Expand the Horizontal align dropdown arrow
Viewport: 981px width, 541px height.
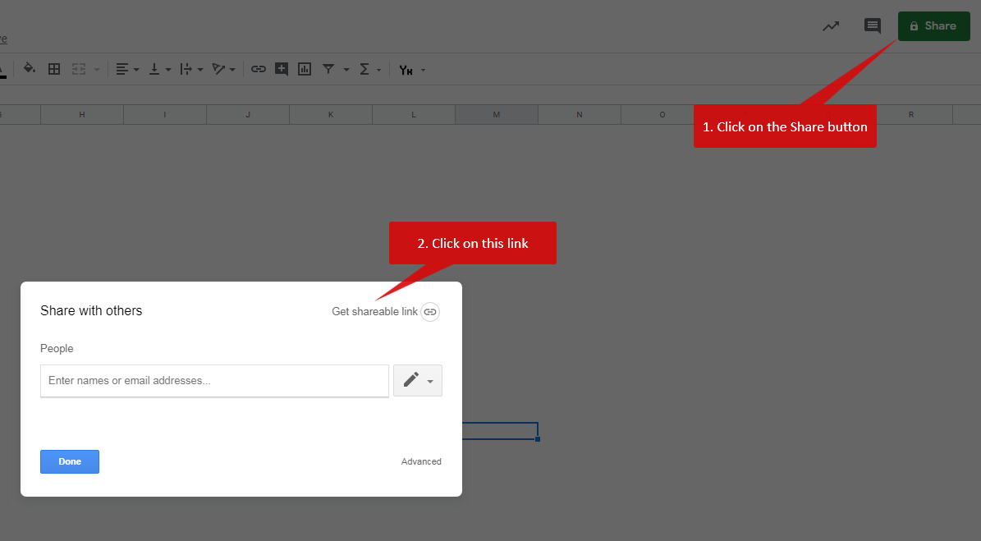(136, 70)
